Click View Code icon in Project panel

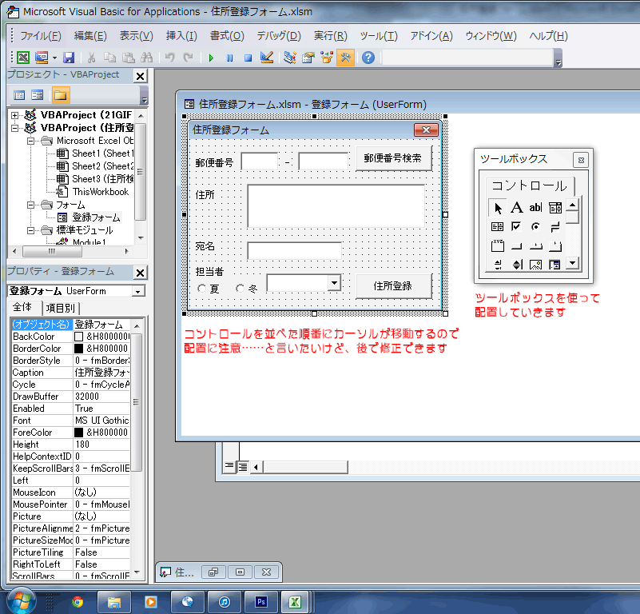19,95
